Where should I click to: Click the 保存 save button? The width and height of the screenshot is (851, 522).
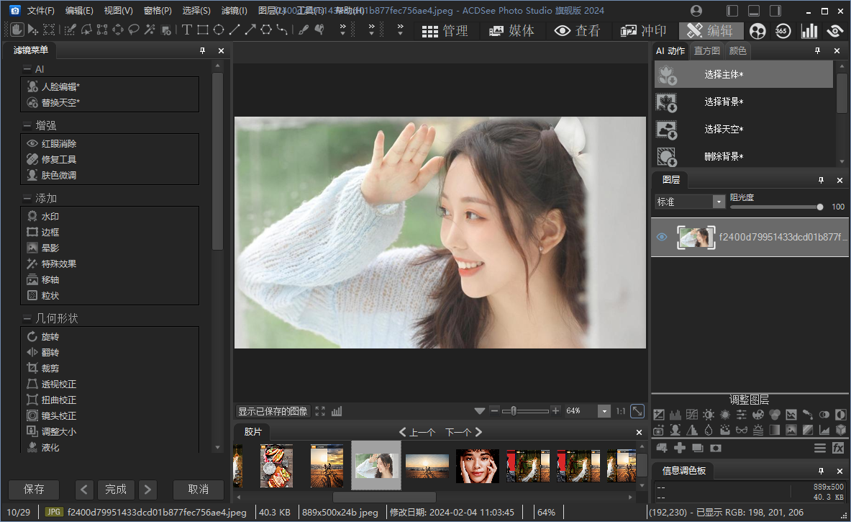coord(33,490)
